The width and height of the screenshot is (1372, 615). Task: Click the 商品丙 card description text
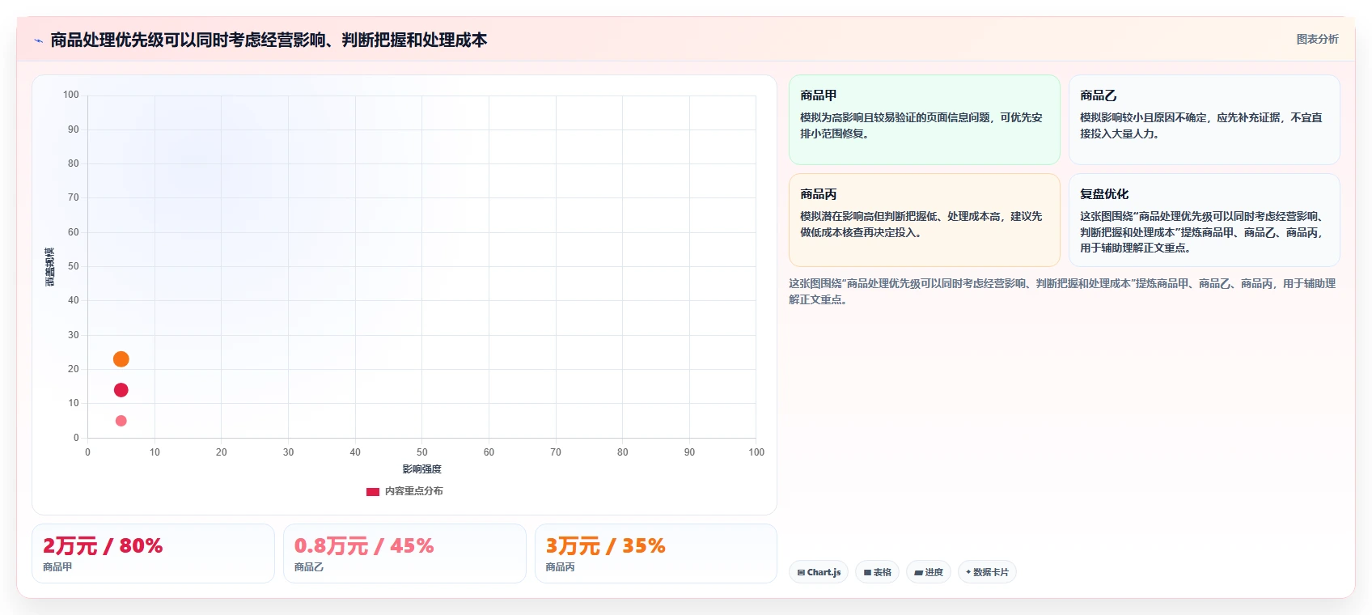(x=921, y=224)
